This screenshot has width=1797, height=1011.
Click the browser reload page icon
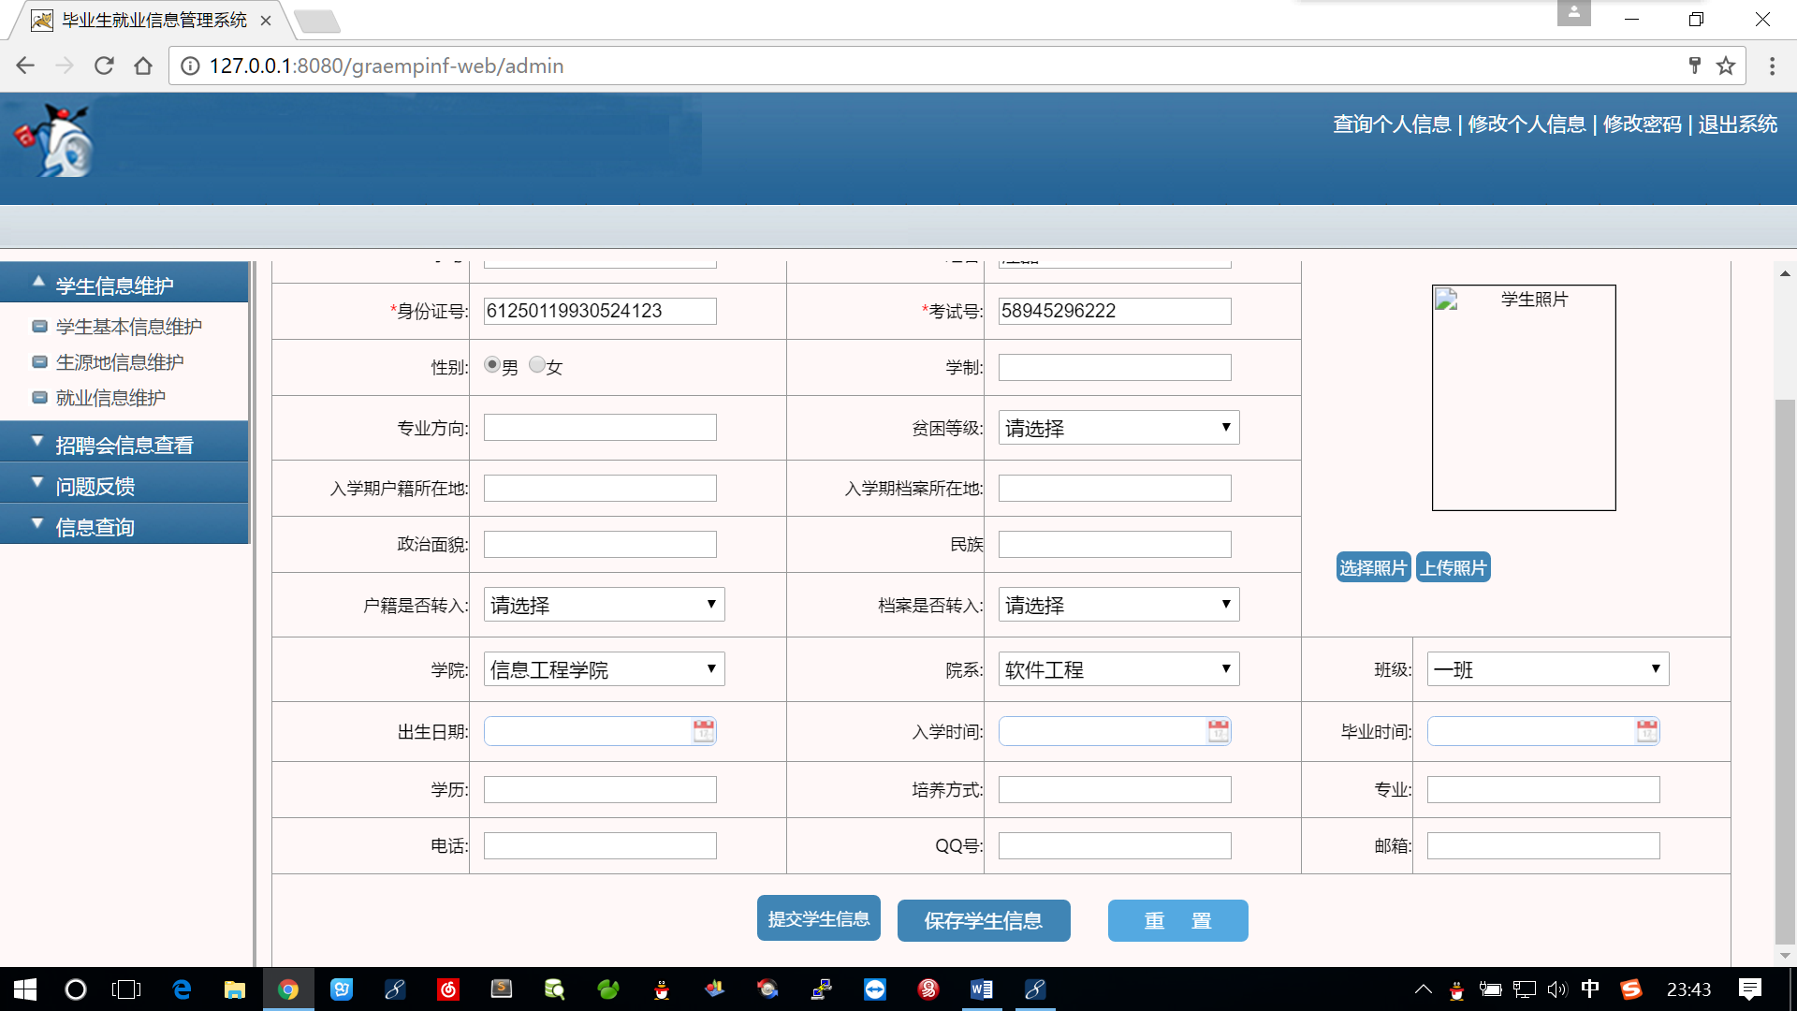[104, 66]
